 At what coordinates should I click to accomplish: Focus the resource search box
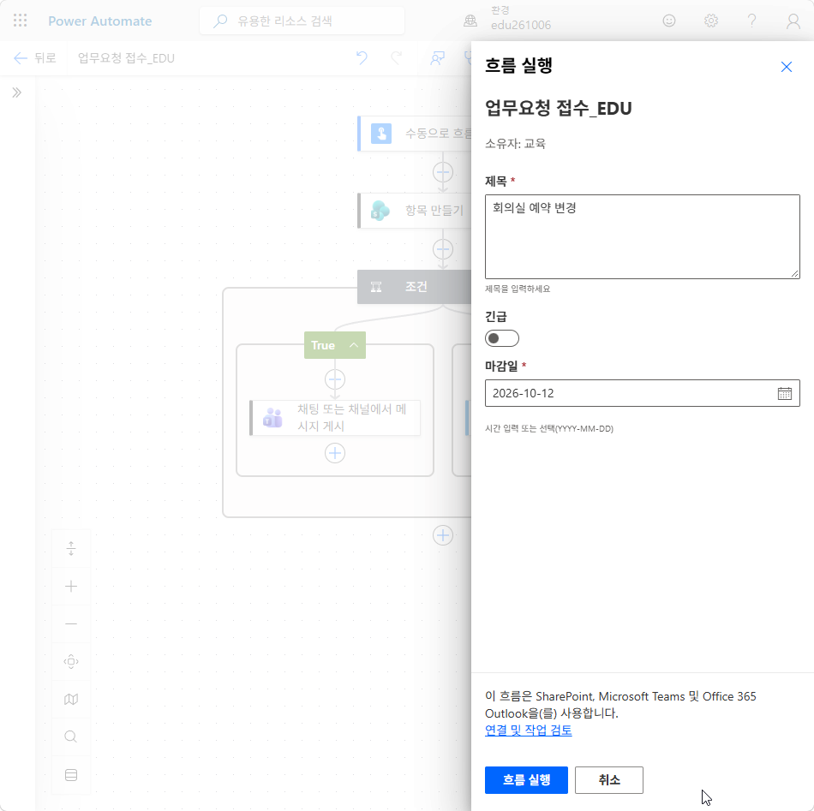point(302,21)
